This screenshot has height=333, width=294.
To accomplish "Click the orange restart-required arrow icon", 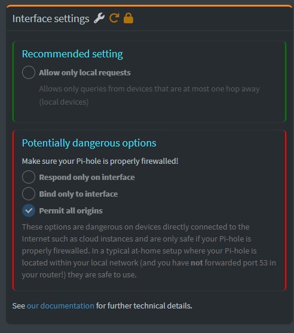I will tap(114, 19).
